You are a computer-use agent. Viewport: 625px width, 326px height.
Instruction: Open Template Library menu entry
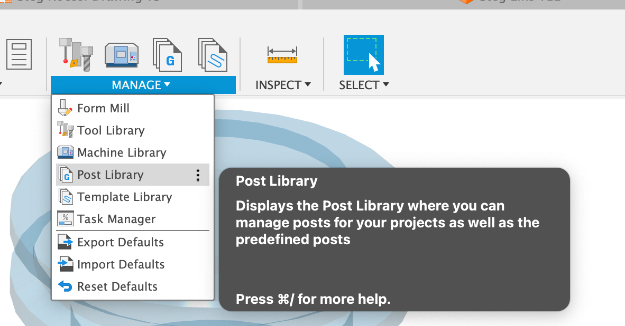[124, 197]
